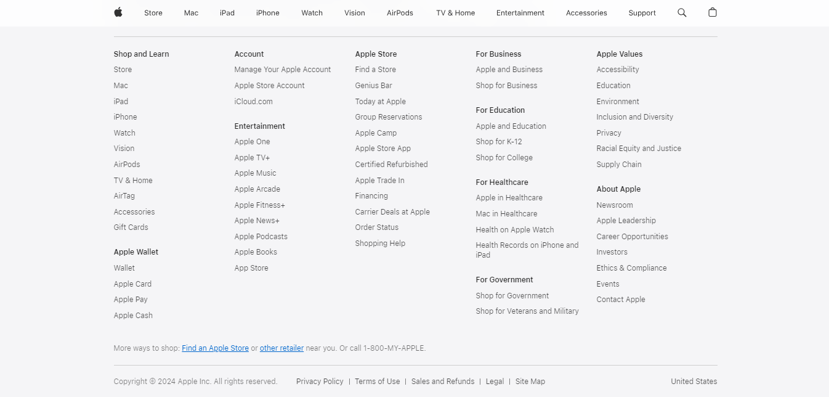Open the Today at Apple link

pos(381,102)
